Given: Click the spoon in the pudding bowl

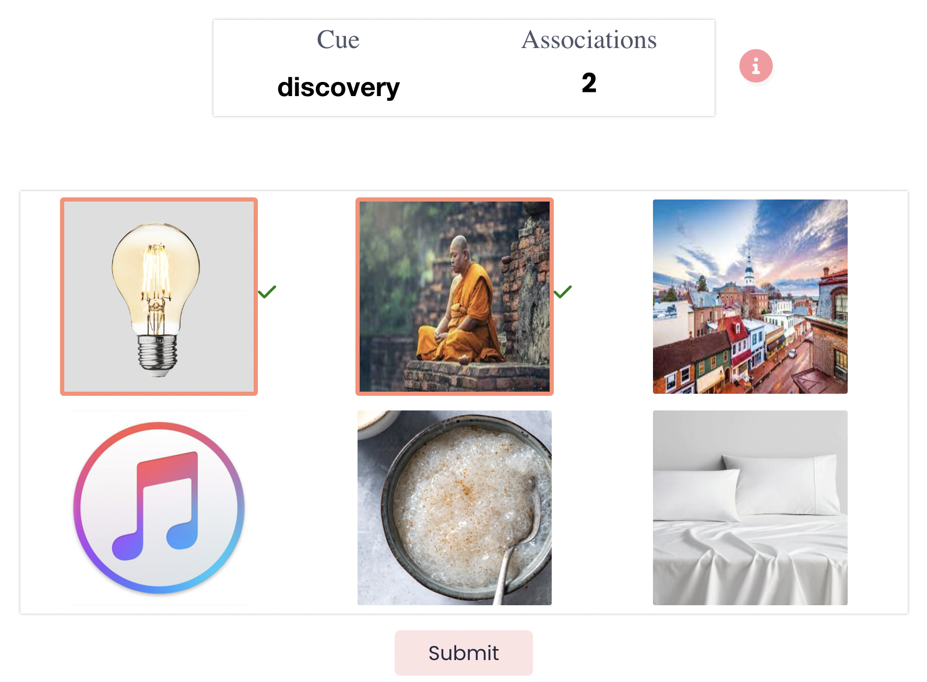Looking at the screenshot, I should [517, 543].
